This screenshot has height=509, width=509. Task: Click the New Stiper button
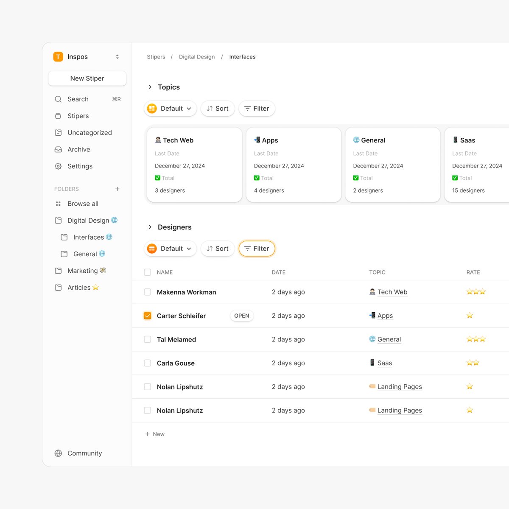tap(87, 78)
